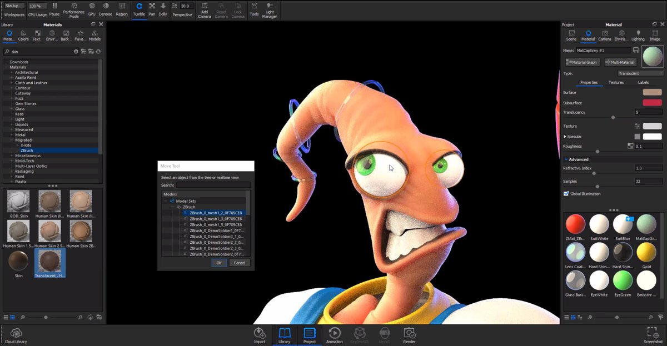Enable Performance Mode in the toolbar
The image size is (667, 346).
click(x=74, y=9)
